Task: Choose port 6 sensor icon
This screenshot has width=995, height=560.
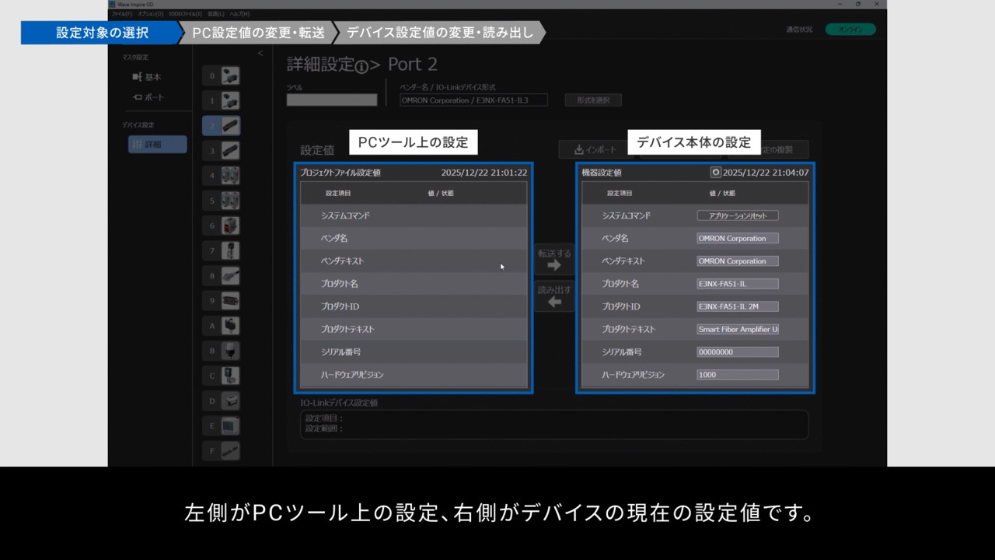Action: (230, 226)
